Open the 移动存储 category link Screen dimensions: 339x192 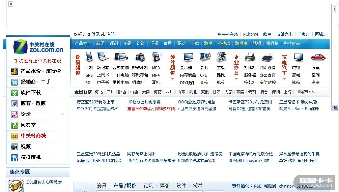click(x=140, y=75)
